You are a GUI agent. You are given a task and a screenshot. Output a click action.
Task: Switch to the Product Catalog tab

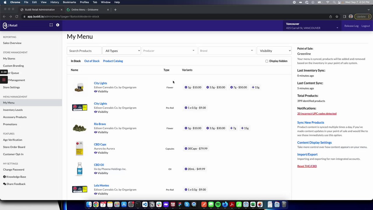coord(113,61)
